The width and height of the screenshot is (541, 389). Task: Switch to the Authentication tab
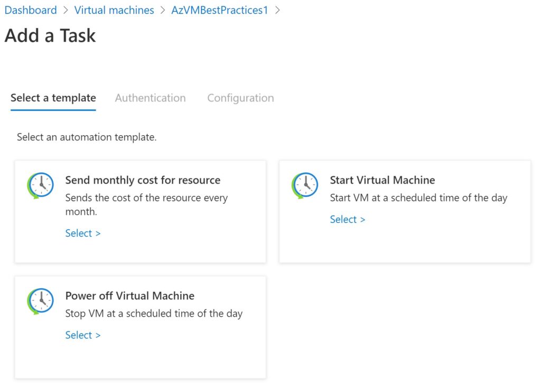[x=151, y=98]
